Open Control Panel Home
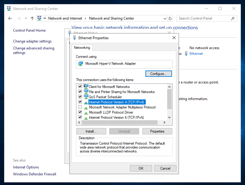This screenshot has width=245, height=185. 29,30
